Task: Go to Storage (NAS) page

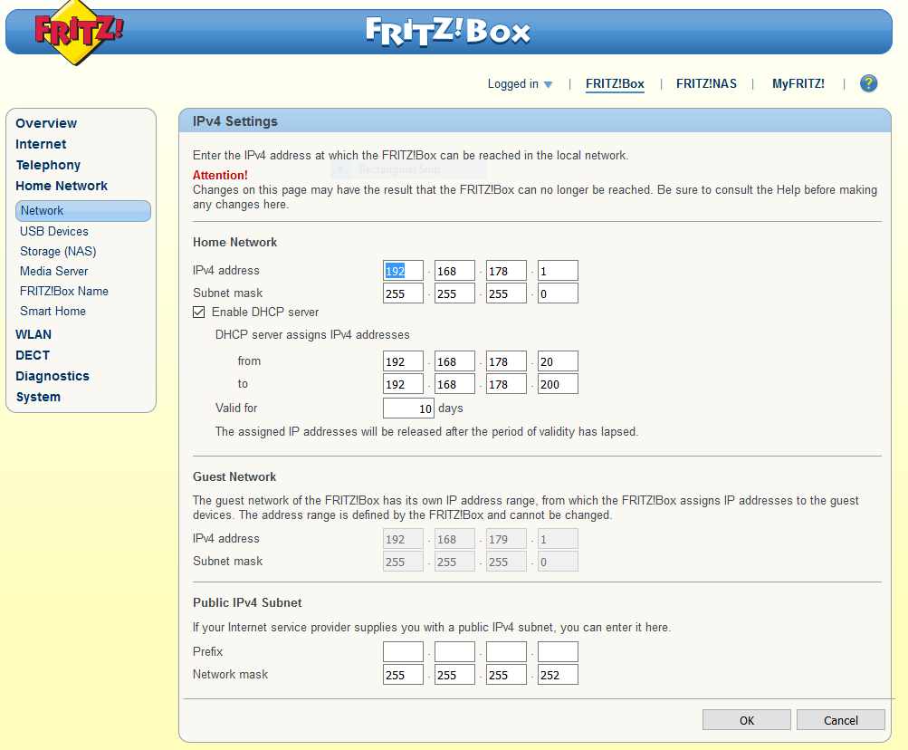Action: click(x=58, y=251)
